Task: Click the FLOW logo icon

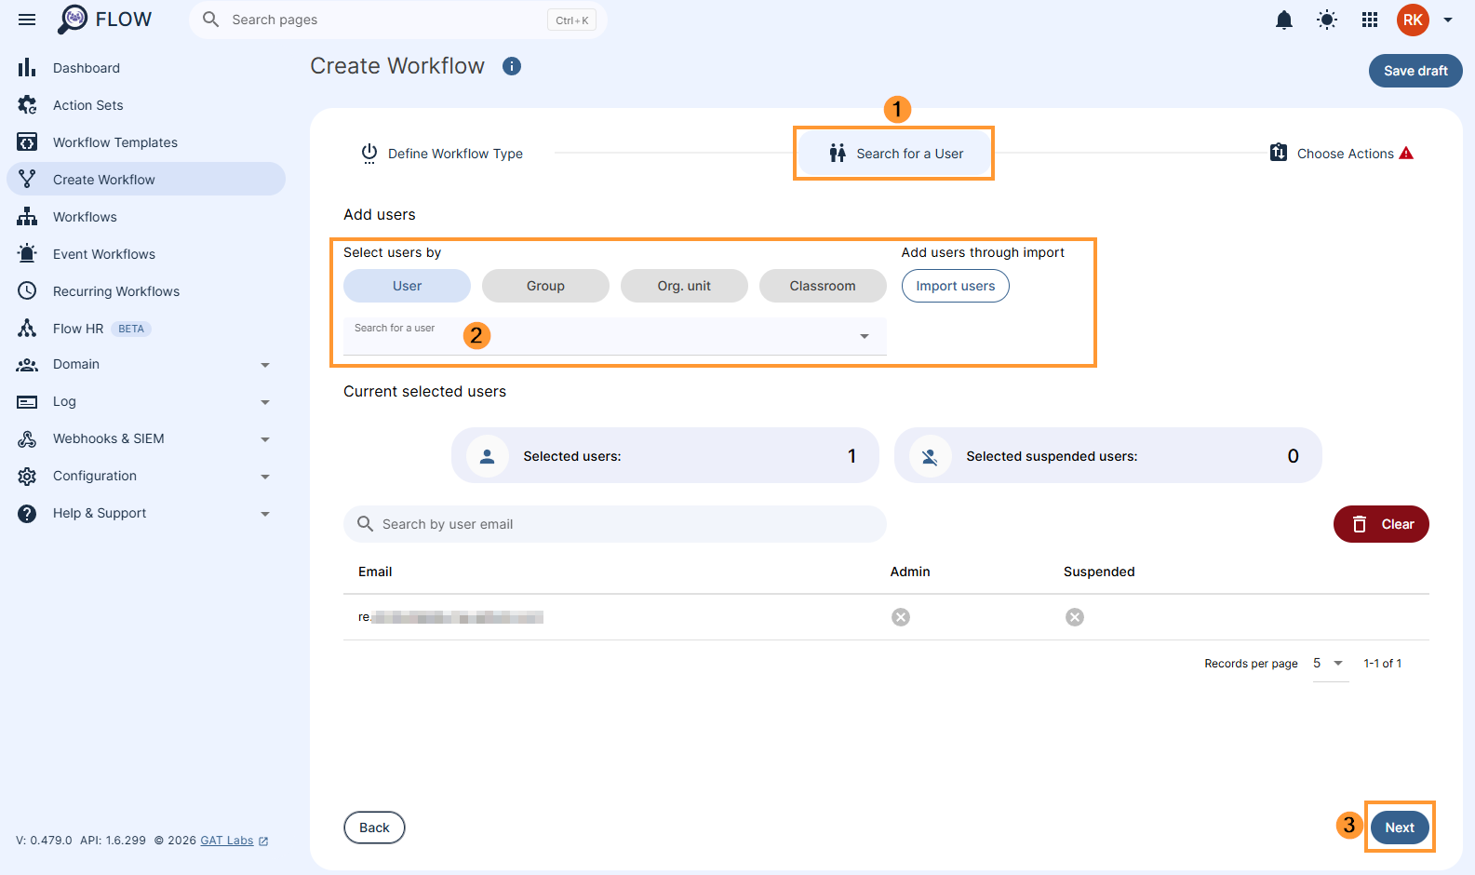Action: [x=73, y=20]
